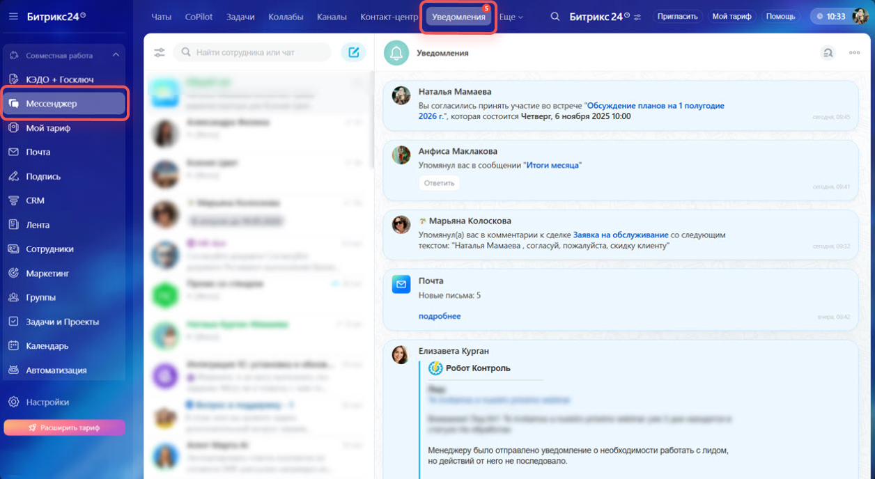Screen dimensions: 875x479
Task: Switch to the Чаты tab
Action: 161,17
